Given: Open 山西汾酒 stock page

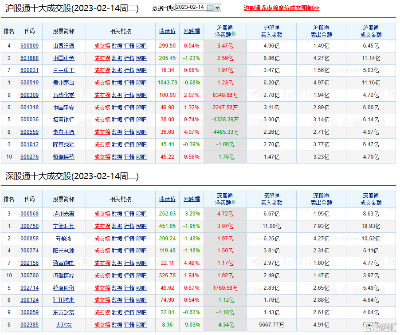Looking at the screenshot, I should [64, 46].
